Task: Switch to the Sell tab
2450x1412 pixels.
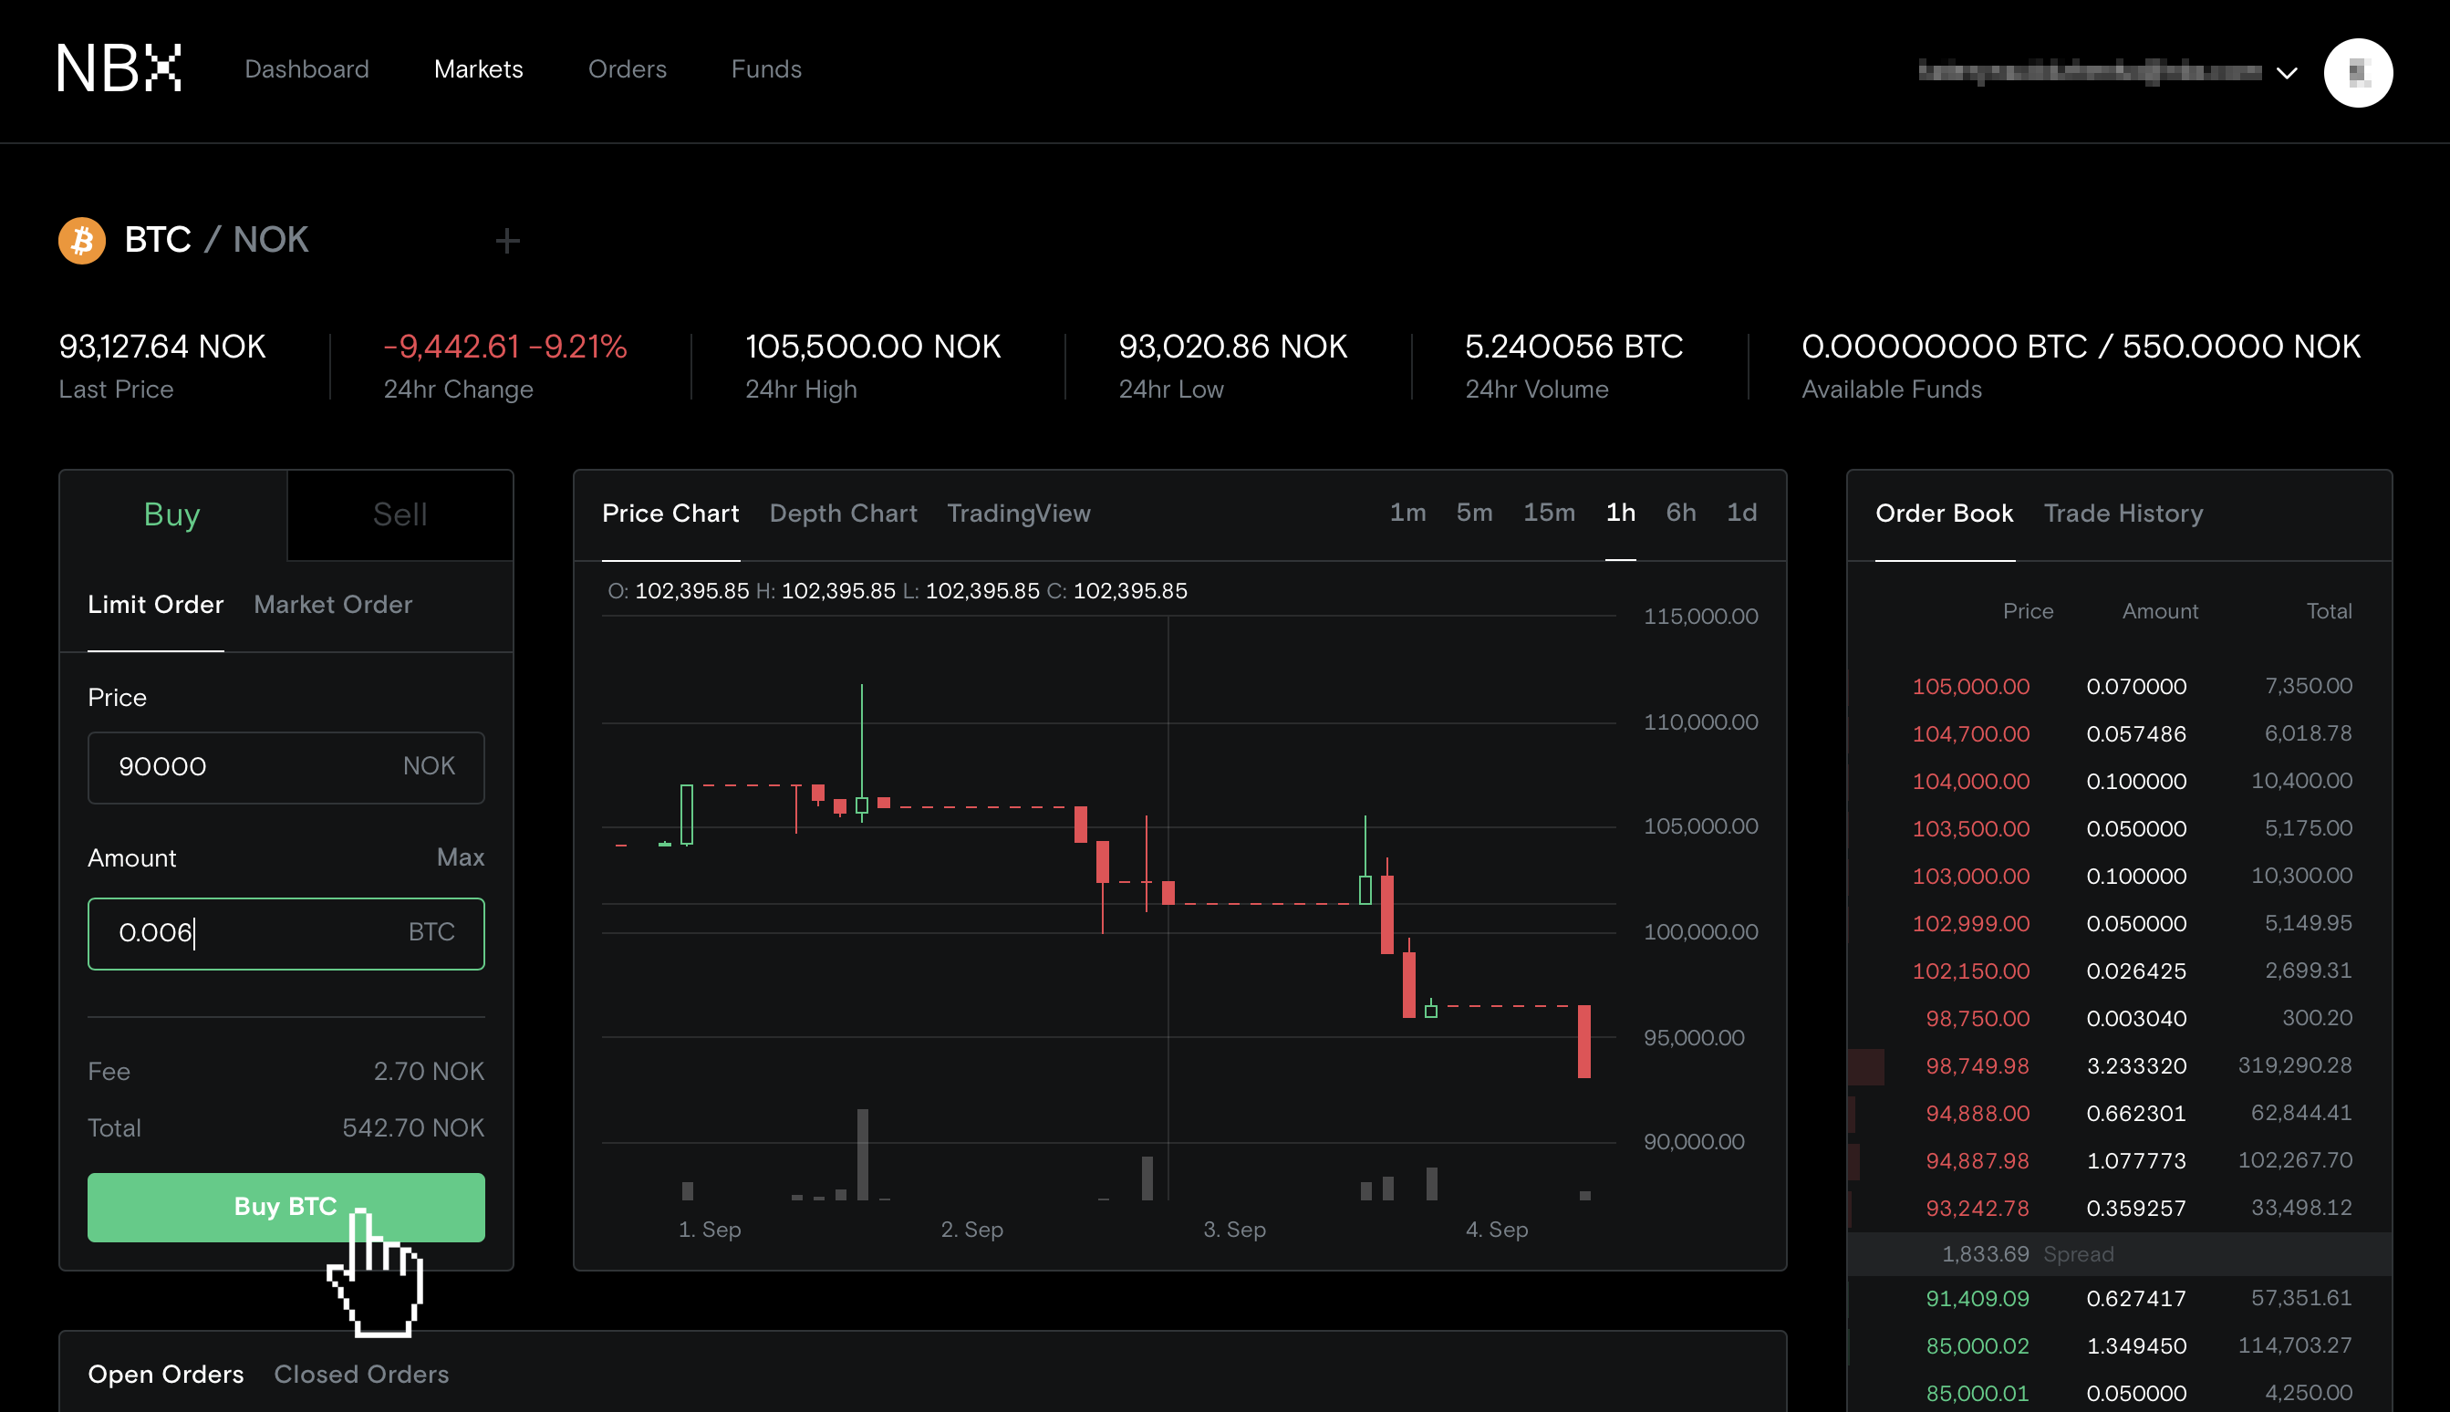Action: (x=400, y=515)
